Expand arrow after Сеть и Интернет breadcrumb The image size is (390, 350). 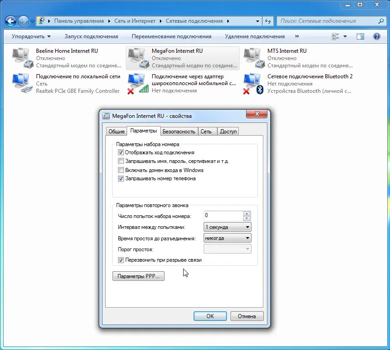[161, 21]
